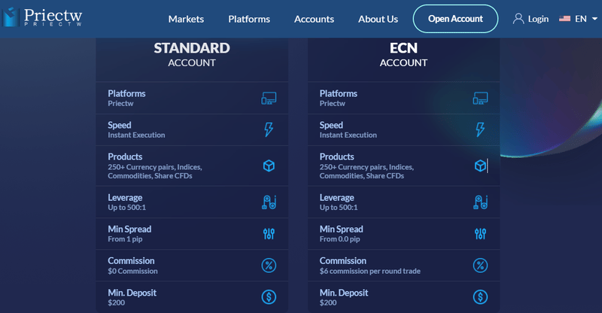Click the ECN Platforms device icon
Screen dimensions: 602x313
pos(480,99)
